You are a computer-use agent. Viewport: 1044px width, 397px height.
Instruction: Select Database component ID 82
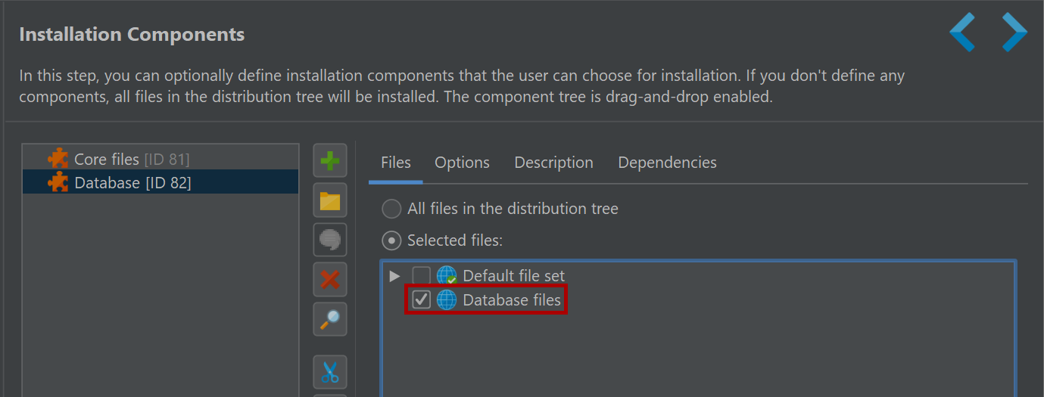click(x=160, y=182)
